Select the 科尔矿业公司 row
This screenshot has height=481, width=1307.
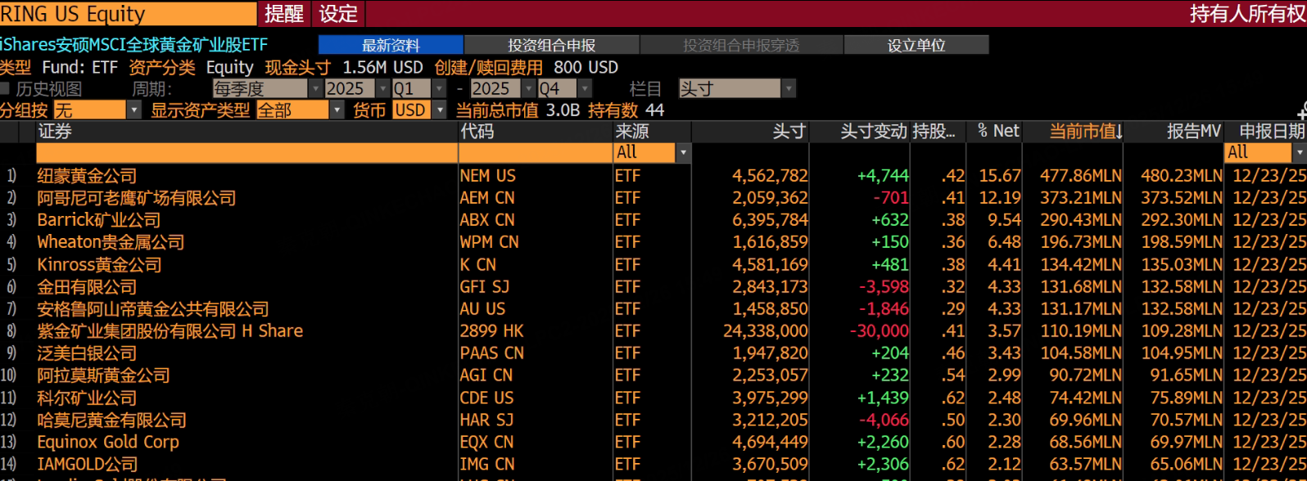(x=653, y=398)
